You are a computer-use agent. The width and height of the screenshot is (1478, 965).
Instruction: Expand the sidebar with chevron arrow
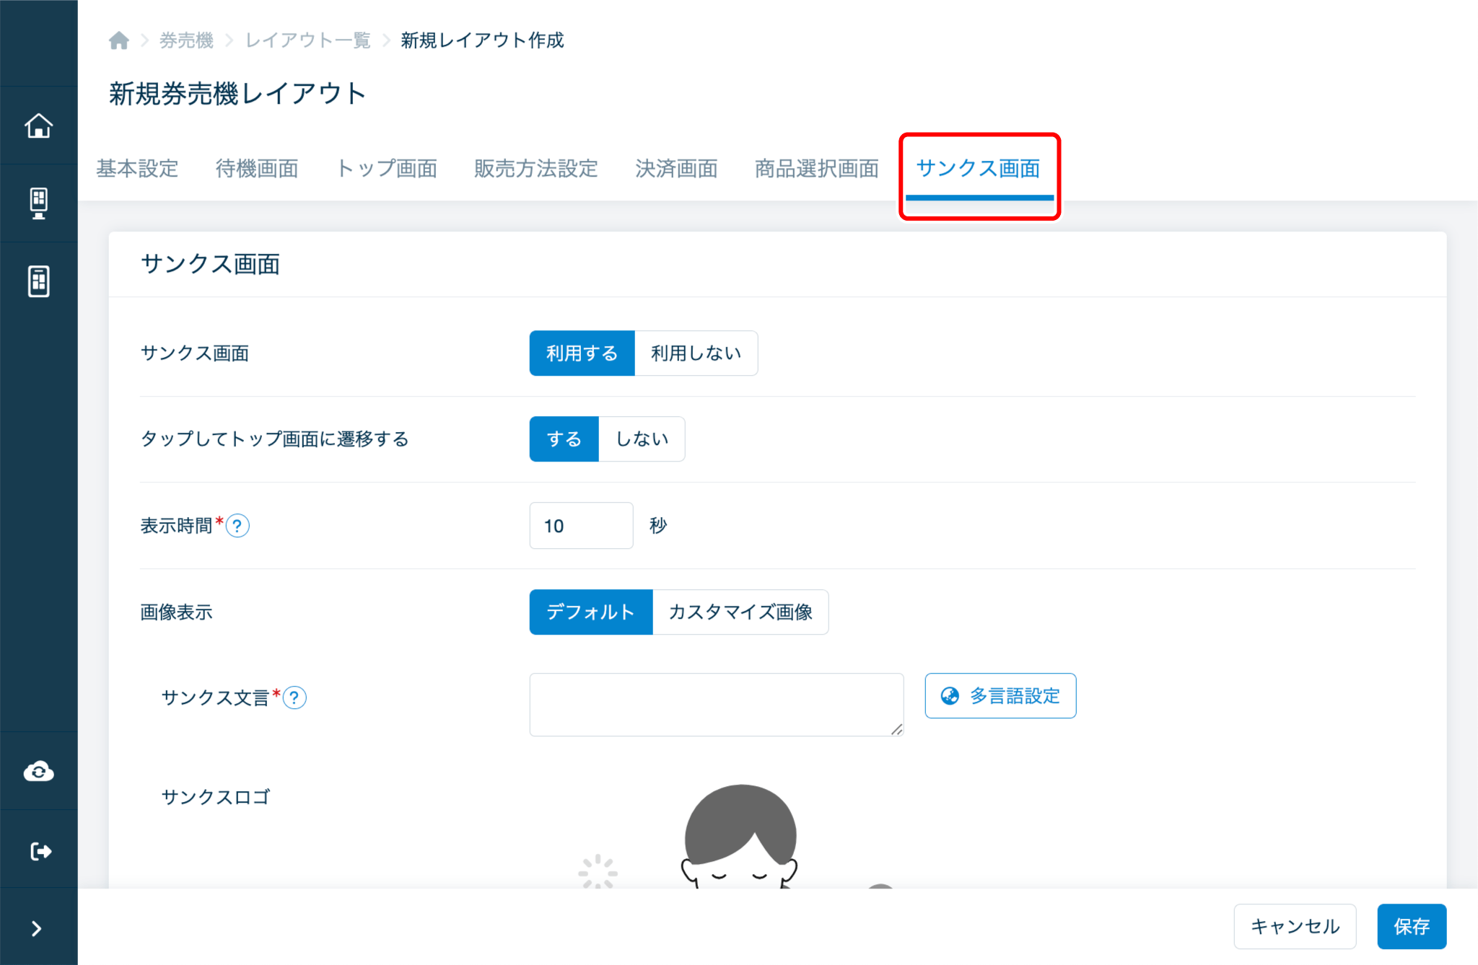[37, 928]
